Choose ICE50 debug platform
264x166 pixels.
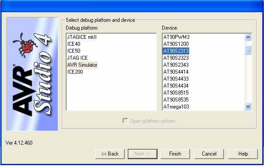[x=74, y=51]
